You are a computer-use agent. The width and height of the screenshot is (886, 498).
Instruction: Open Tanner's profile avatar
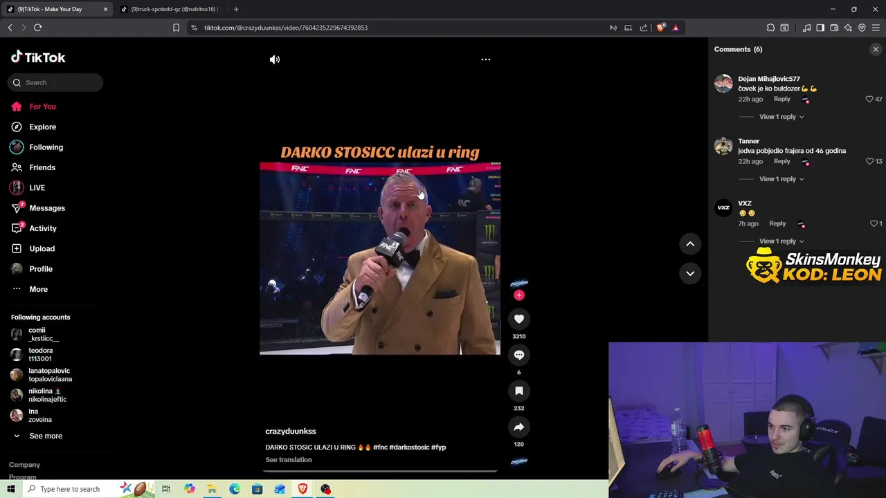coord(723,146)
